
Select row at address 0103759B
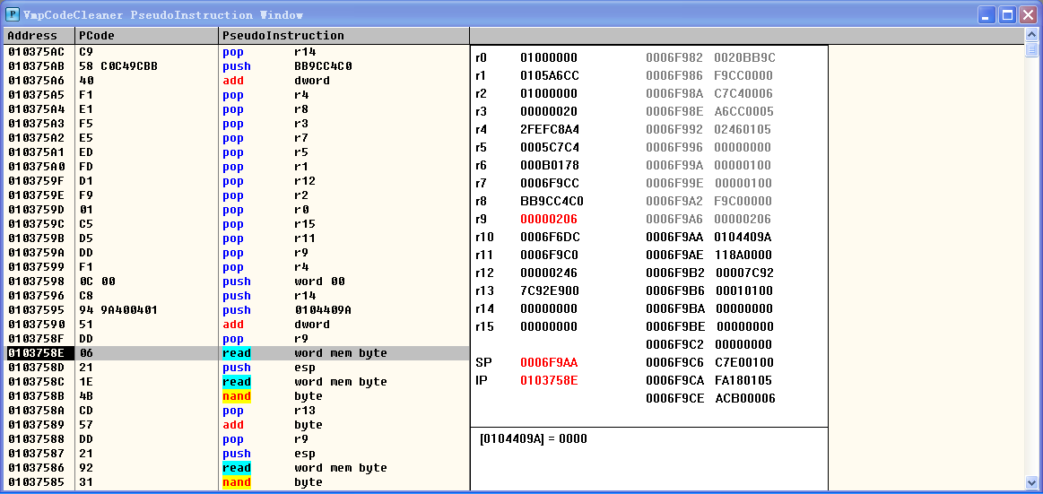click(x=237, y=238)
